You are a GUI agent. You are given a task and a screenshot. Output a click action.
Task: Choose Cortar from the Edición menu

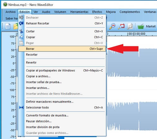[x=62, y=31]
